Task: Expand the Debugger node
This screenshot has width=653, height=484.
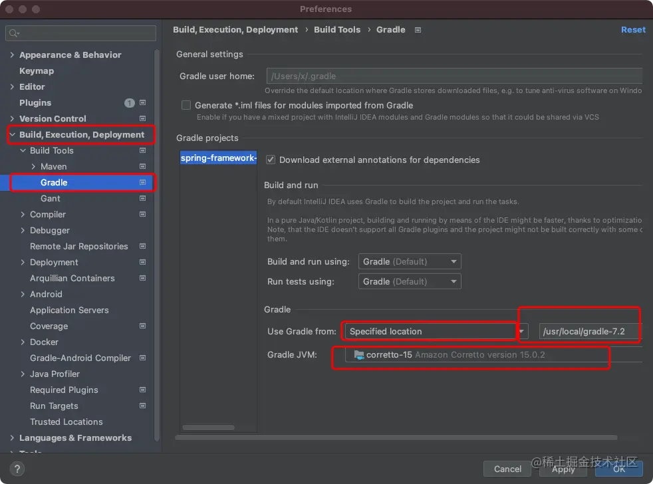Action: (23, 230)
